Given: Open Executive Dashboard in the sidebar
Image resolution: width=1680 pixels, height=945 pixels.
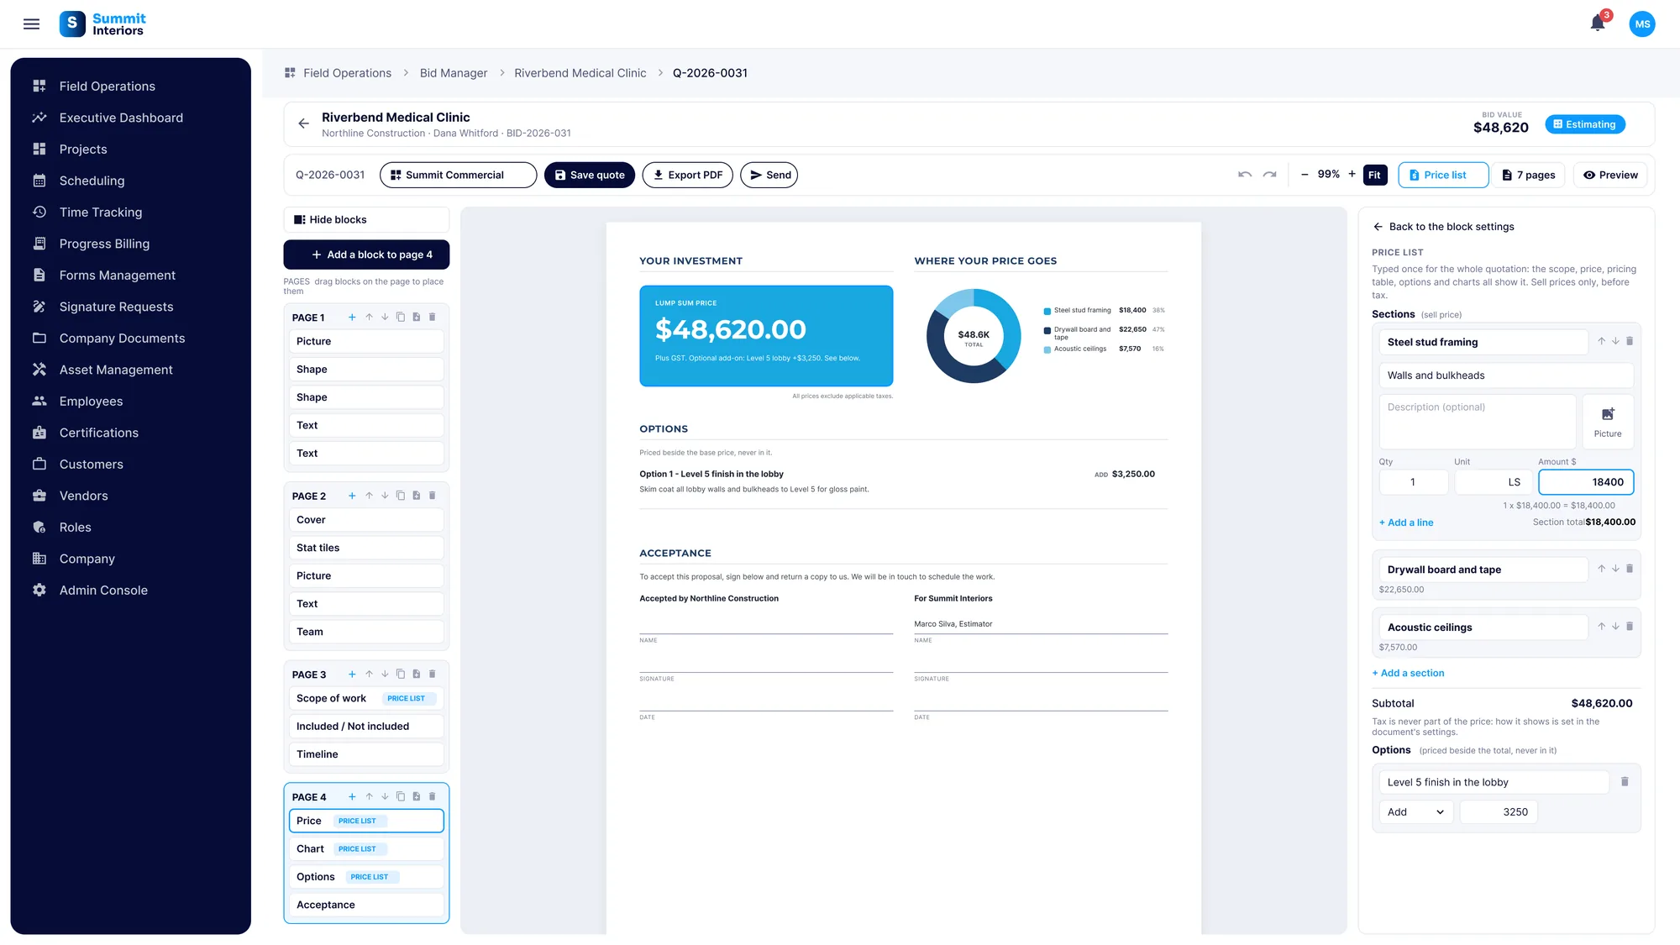Looking at the screenshot, I should [121, 118].
